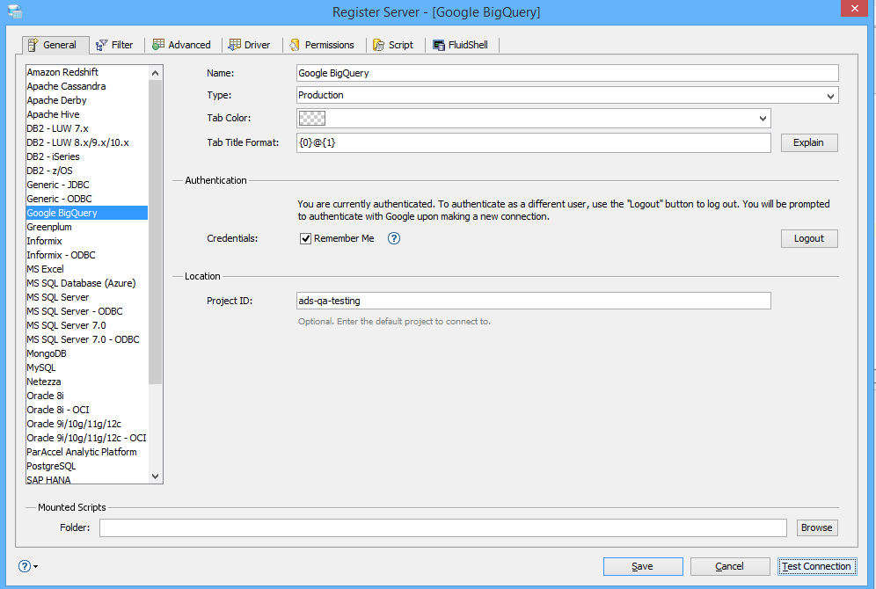This screenshot has height=589, width=876.
Task: Click the FluidShell tab icon
Action: (439, 45)
